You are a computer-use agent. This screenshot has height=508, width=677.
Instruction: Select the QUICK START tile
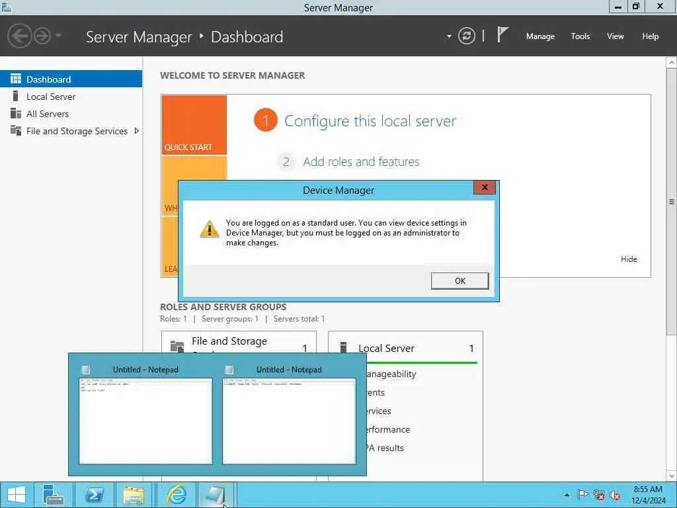(x=194, y=125)
